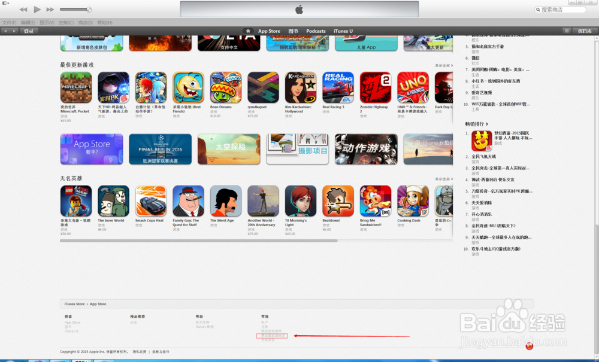Open the 动作游戏 banner
This screenshot has height=362, width=599.
point(366,149)
